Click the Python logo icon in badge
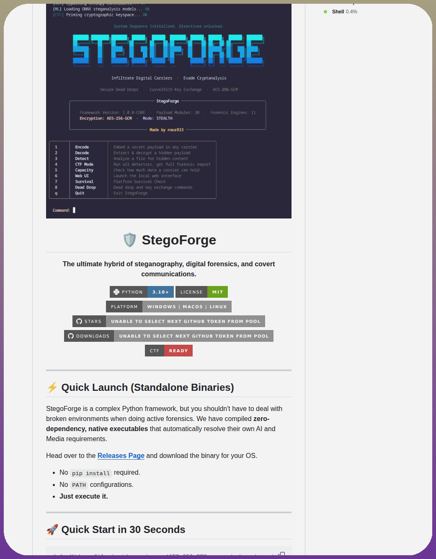Image resolution: width=436 pixels, height=559 pixels. point(116,292)
